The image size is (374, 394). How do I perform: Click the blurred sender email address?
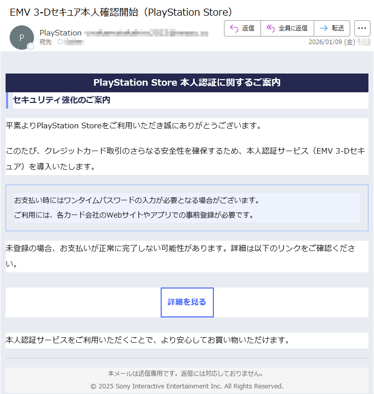click(x=146, y=33)
